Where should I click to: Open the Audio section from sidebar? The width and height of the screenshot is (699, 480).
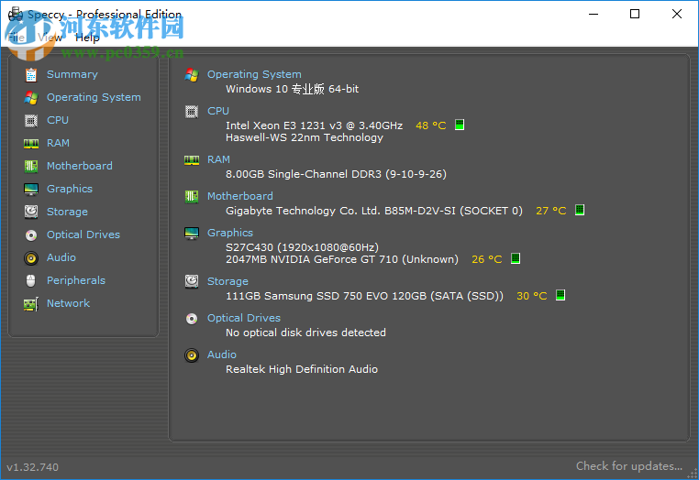click(x=61, y=257)
